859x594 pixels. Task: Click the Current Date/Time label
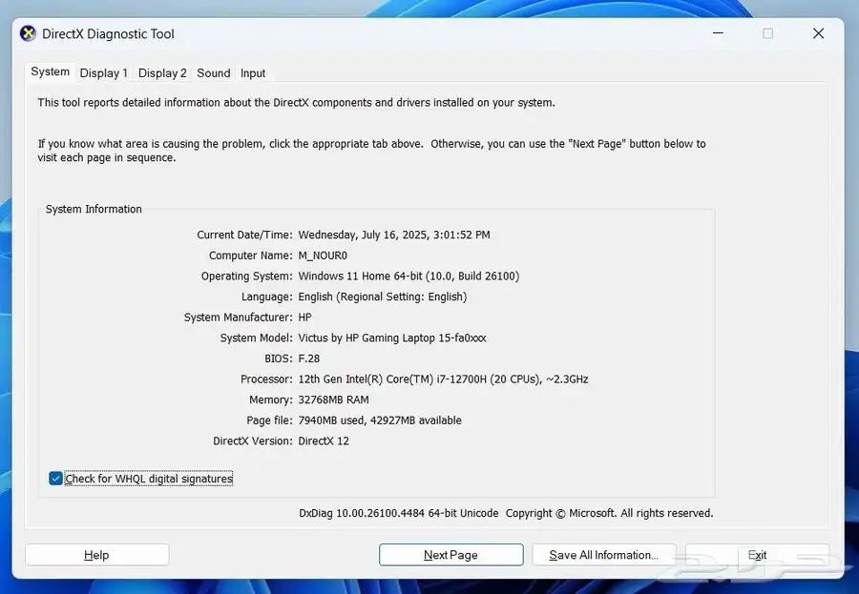click(x=244, y=235)
